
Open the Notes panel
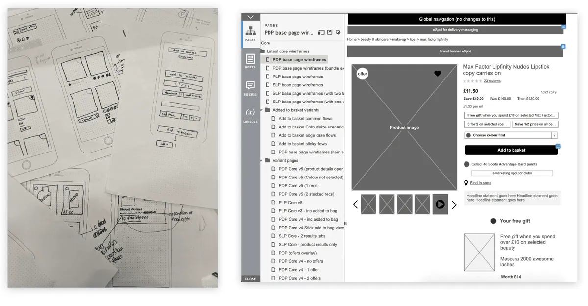[250, 61]
